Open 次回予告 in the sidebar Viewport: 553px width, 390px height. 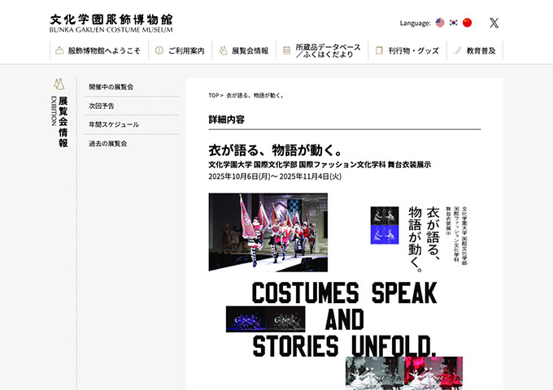[102, 106]
